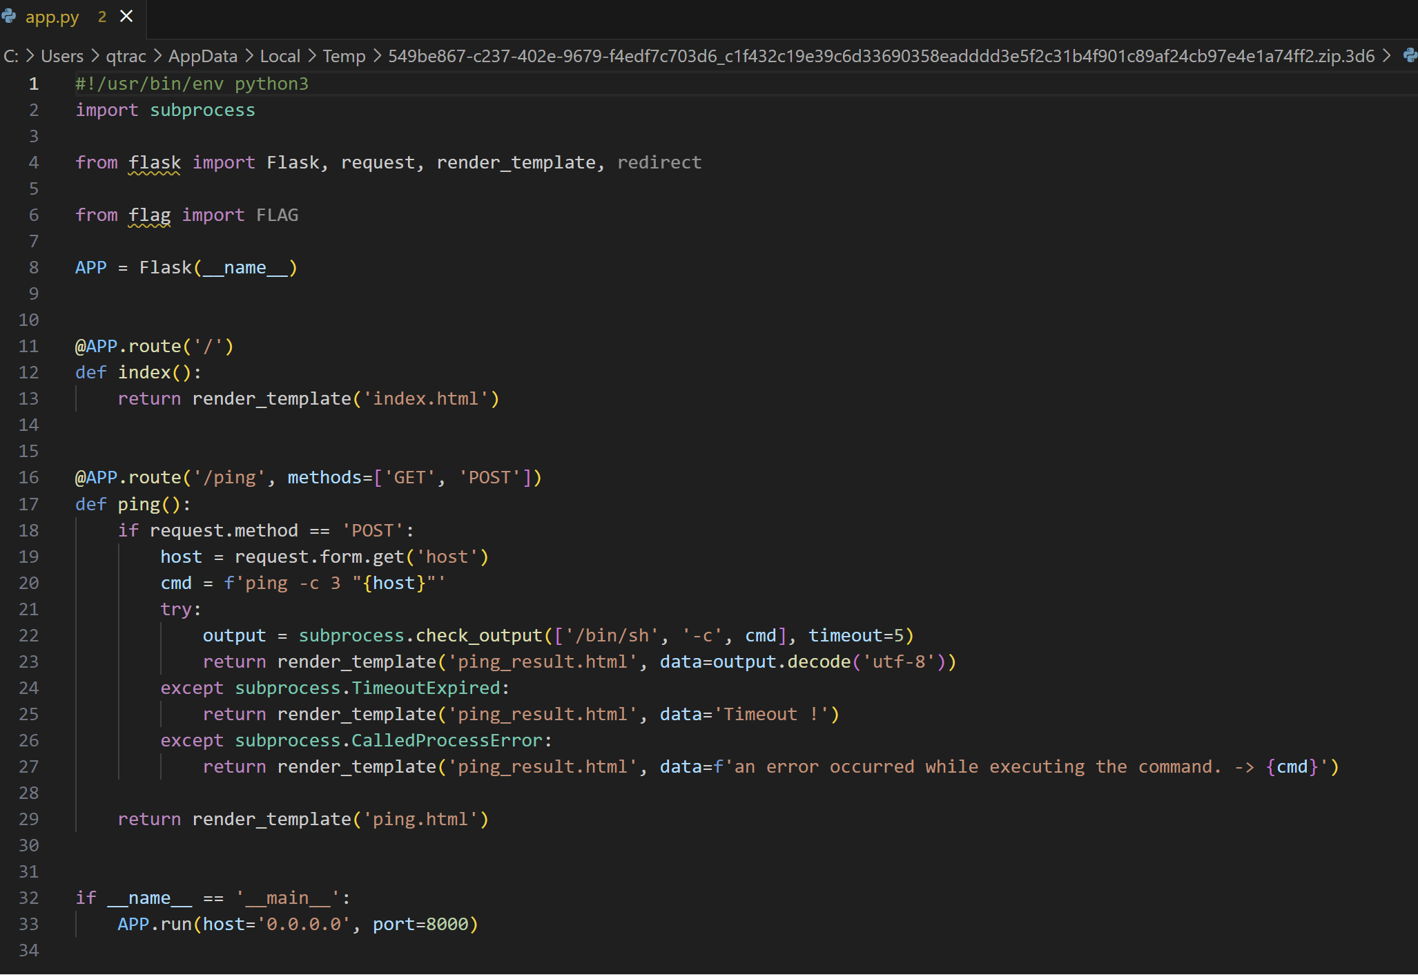Click the problems count badge '2' on tab

click(102, 17)
